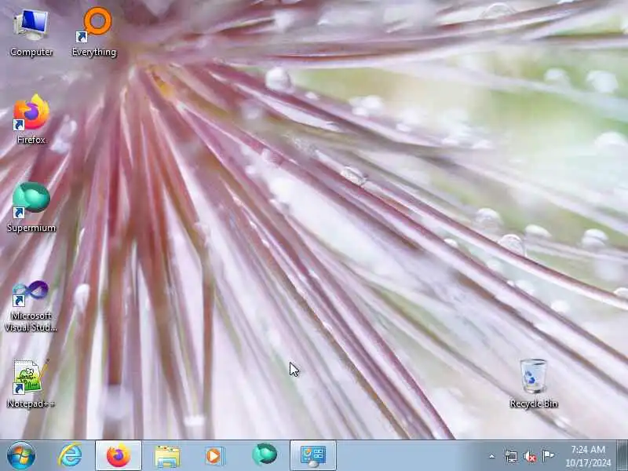The height and width of the screenshot is (471, 628).
Task: Select the Firefox desktop shortcut
Action: [x=31, y=119]
